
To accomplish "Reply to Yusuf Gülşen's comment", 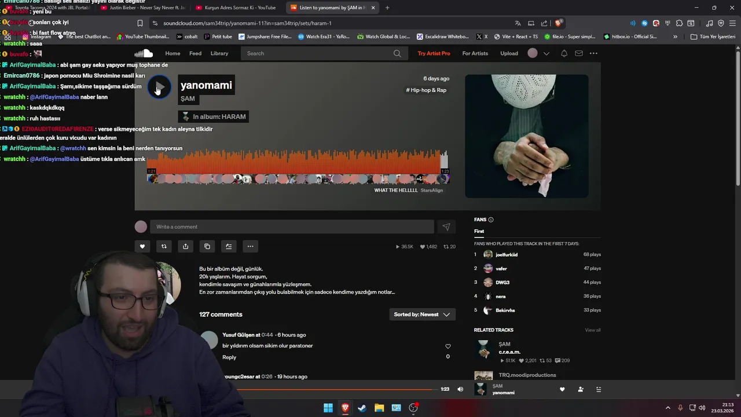I will (229, 357).
